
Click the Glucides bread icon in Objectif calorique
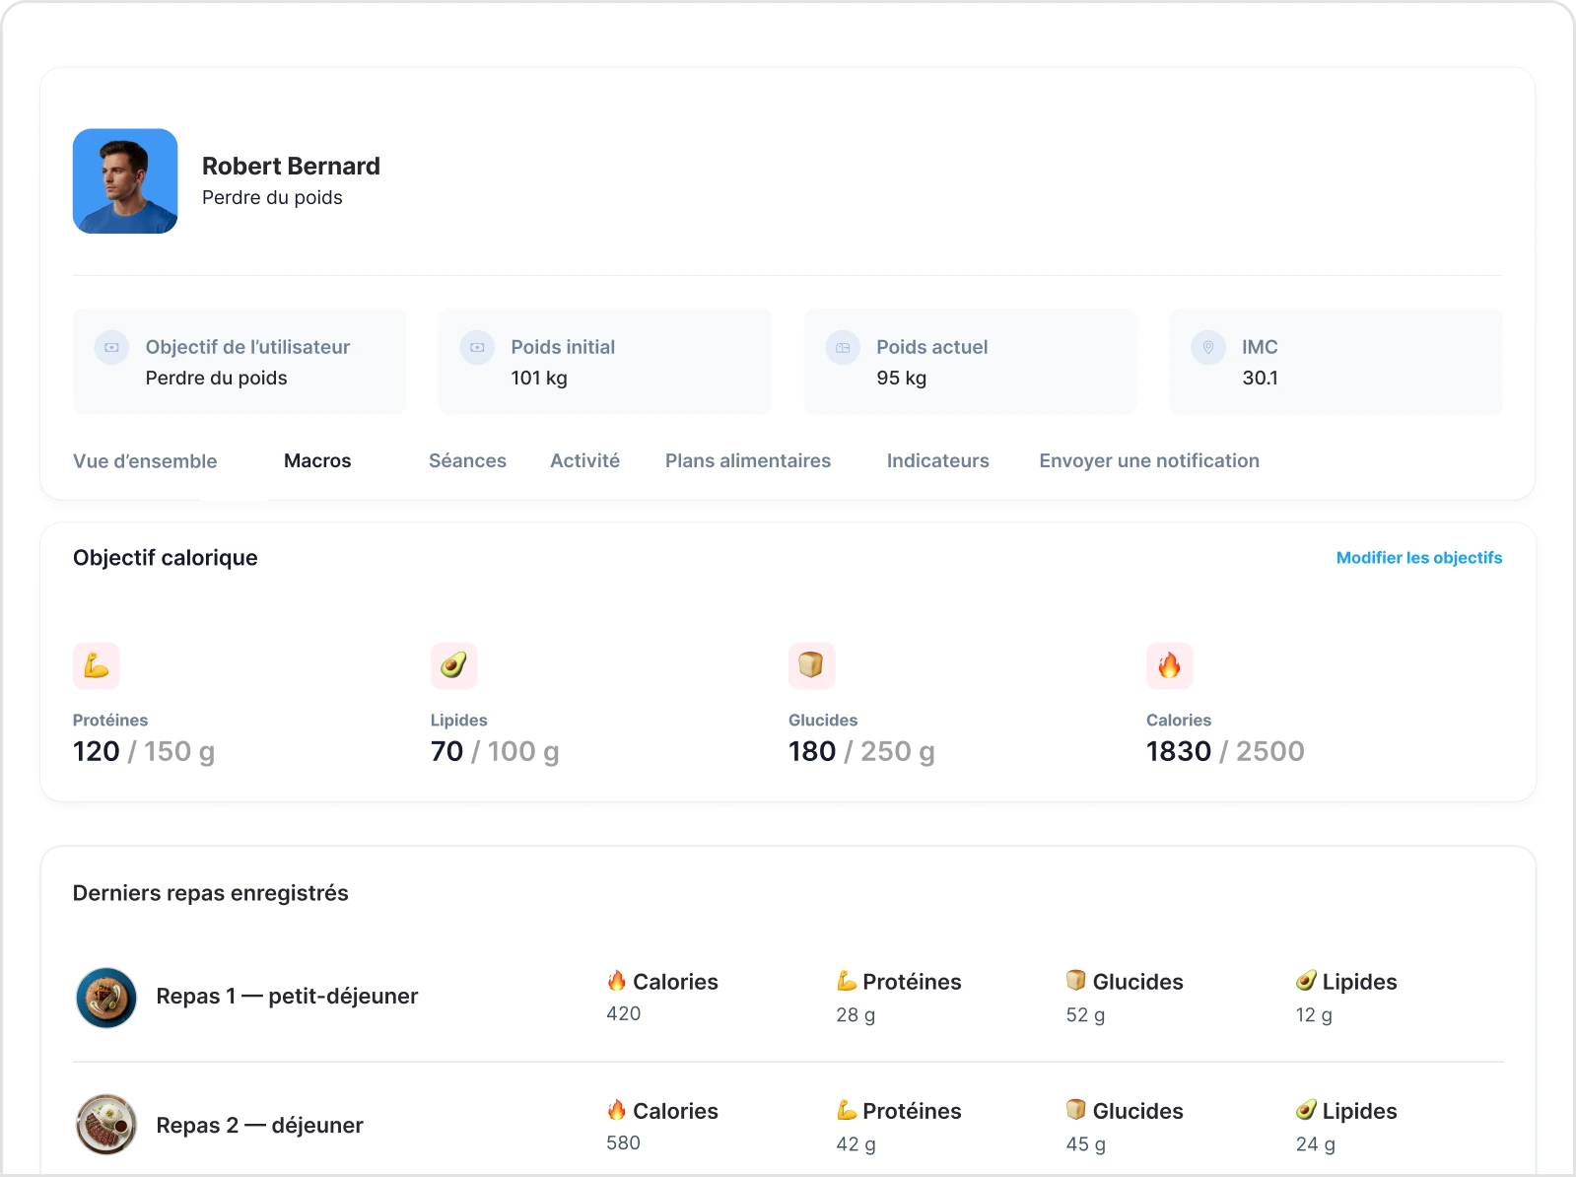coord(812,666)
